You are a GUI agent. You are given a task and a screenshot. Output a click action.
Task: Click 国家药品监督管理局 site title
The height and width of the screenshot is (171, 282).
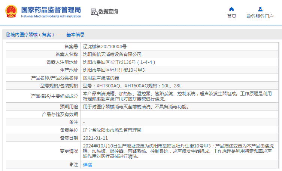(x=51, y=10)
